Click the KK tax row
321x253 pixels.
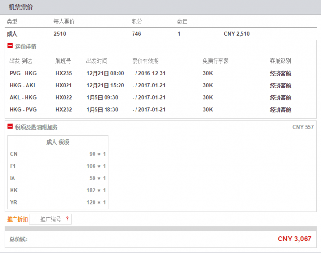[x=58, y=190]
